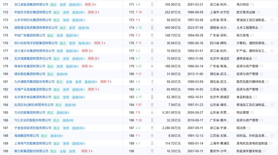Screen dimensions: 278x155
Task: Open 中国东方航空集团有限公司 link
Action: point(33,12)
